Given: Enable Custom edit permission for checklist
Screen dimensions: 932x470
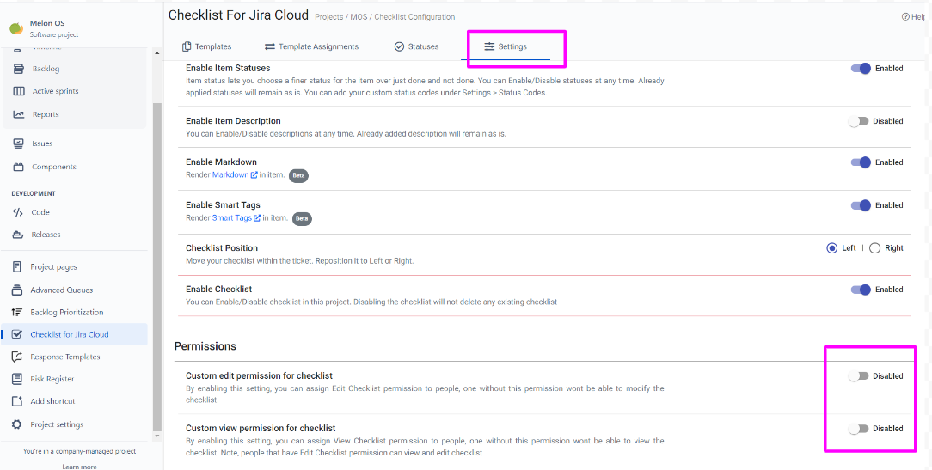Looking at the screenshot, I should point(858,376).
